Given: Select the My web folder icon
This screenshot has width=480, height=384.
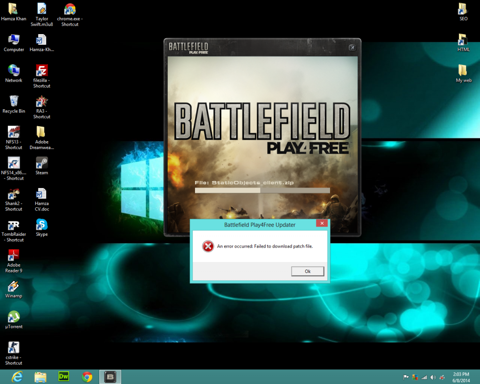Looking at the screenshot, I should click(463, 74).
